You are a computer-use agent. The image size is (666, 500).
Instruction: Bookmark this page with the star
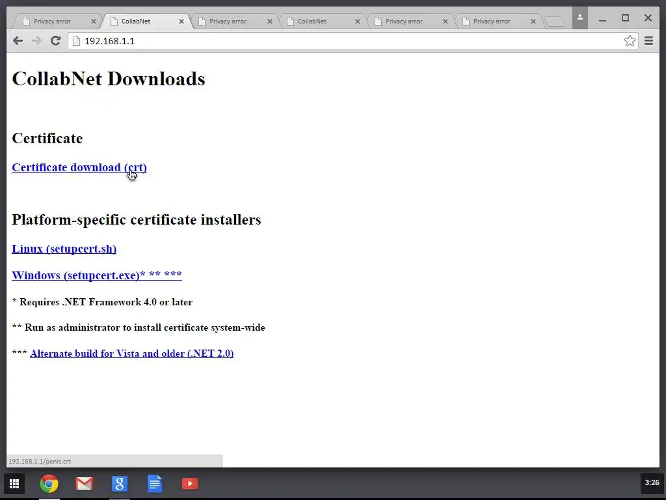click(x=630, y=41)
